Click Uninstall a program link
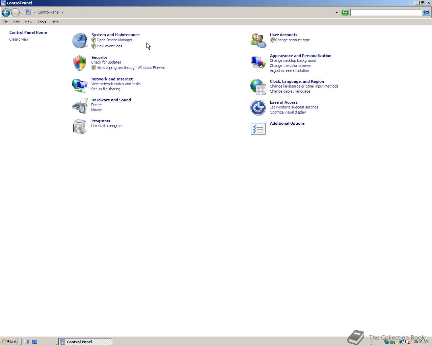Screen dimensions: 432x346 click(107, 126)
